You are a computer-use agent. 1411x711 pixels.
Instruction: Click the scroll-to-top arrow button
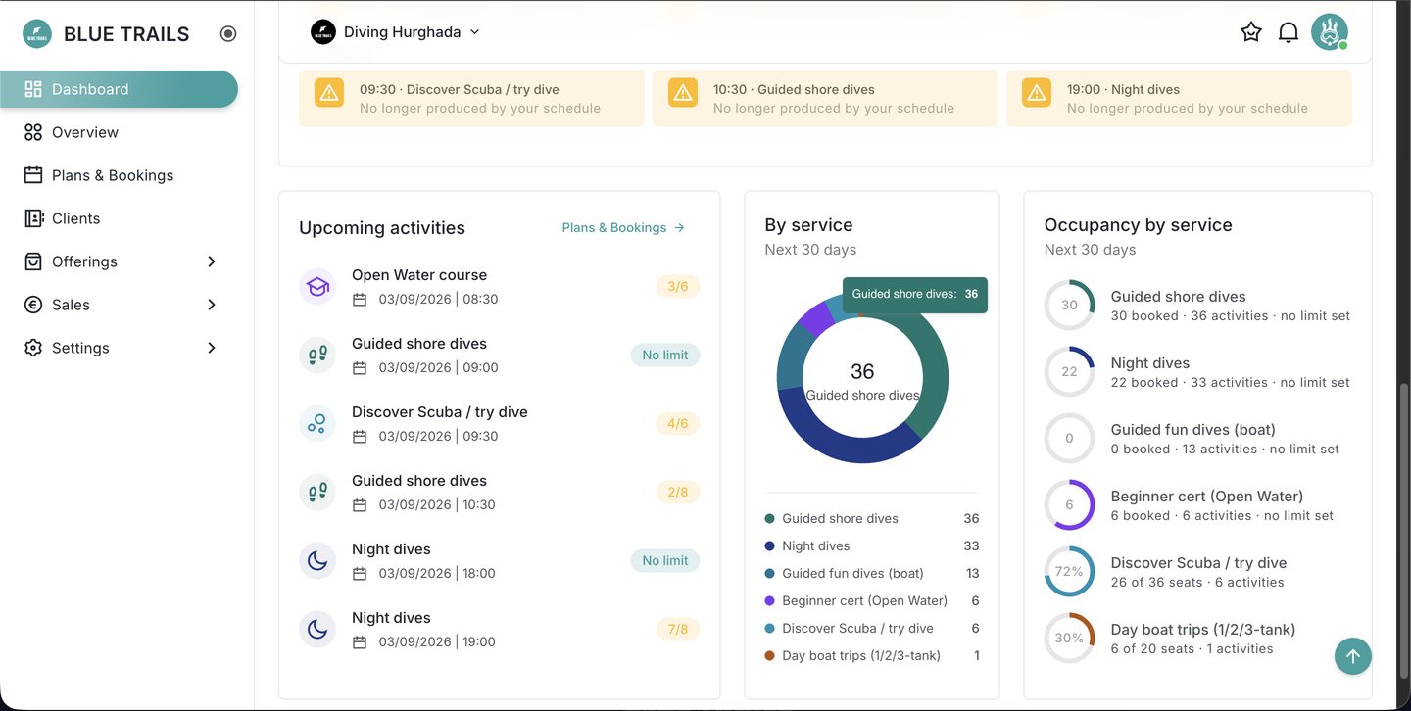click(1353, 656)
